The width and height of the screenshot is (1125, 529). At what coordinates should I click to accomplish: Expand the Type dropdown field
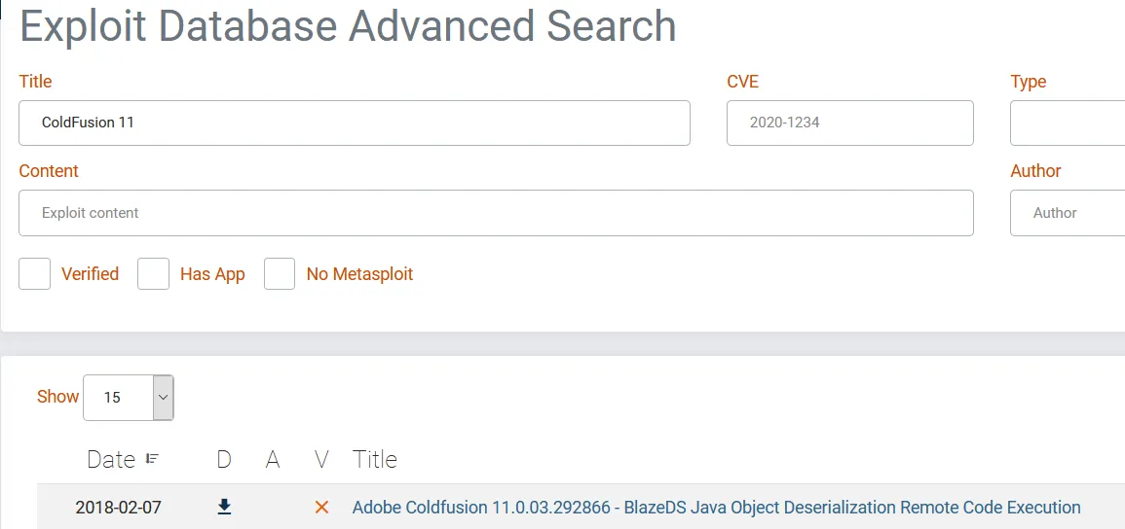1068,123
